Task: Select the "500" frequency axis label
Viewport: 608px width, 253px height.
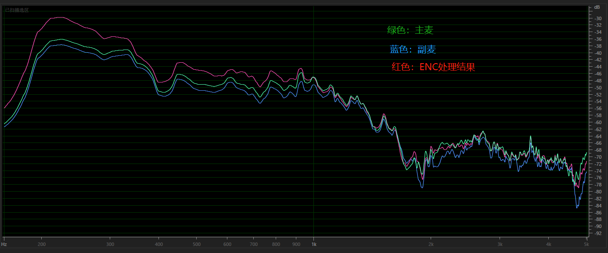Action: click(197, 244)
